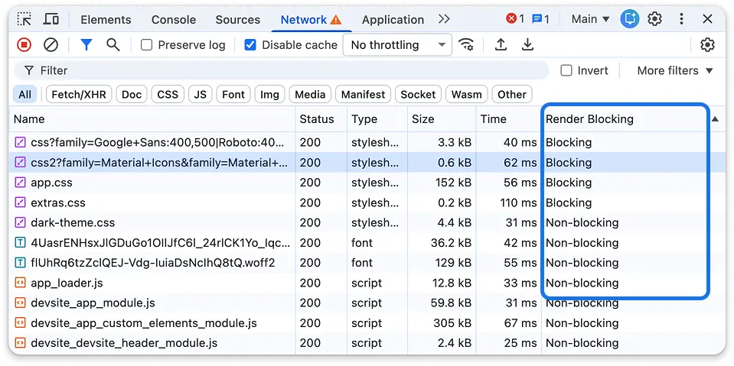Screen dimensions: 734x366
Task: Switch to the Application tab
Action: (x=393, y=20)
